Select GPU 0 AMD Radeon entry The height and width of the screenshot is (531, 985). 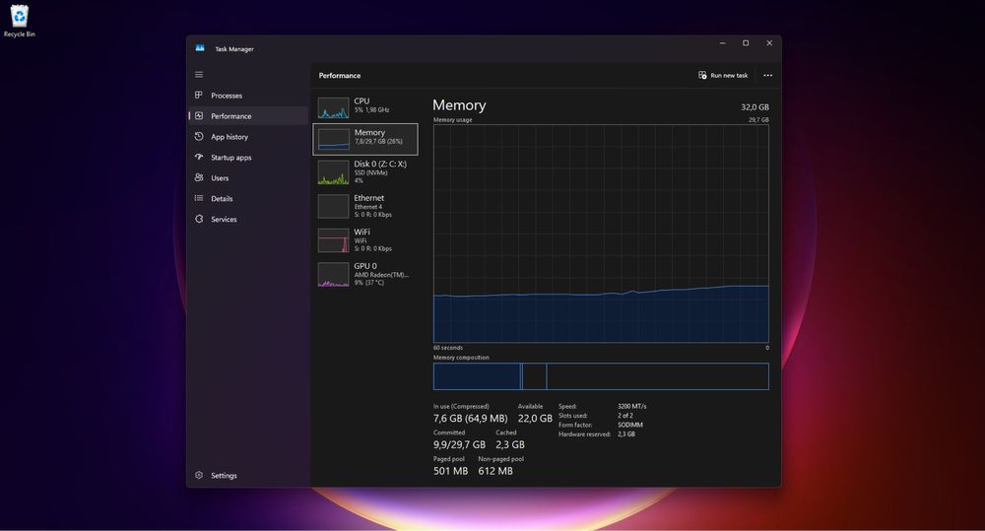point(365,275)
